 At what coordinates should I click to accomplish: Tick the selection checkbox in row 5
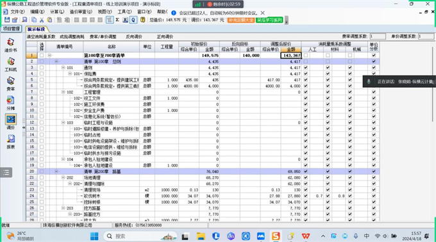tap(42, 80)
